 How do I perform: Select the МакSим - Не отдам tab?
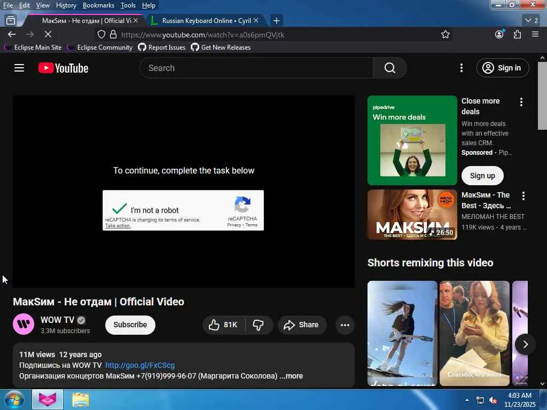click(87, 21)
